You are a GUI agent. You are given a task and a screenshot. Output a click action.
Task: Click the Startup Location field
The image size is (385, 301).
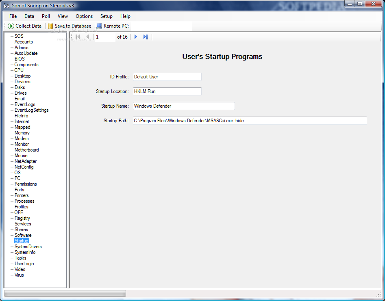tap(167, 91)
